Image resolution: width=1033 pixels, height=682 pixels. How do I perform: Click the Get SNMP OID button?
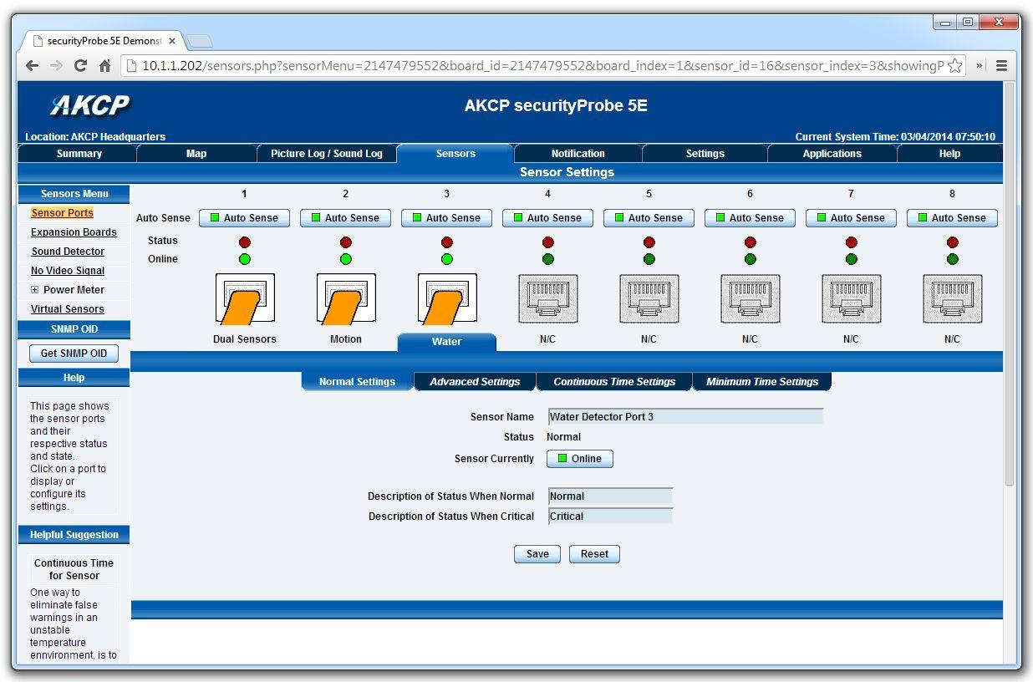(74, 354)
